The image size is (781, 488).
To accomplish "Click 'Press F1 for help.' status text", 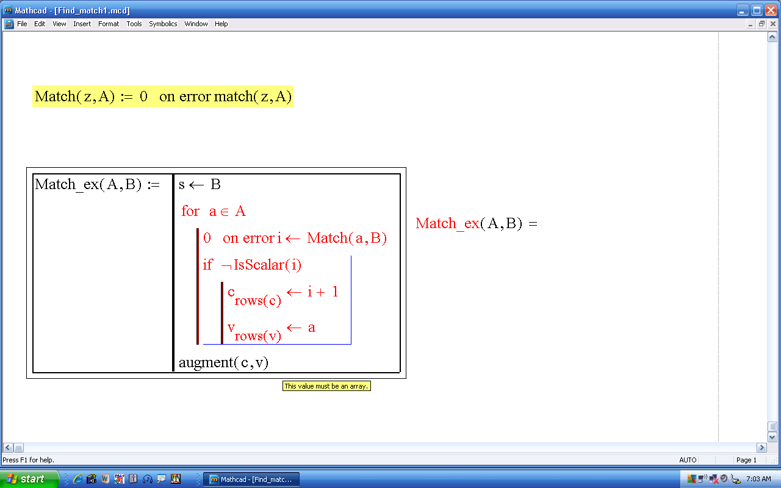I will (x=29, y=460).
